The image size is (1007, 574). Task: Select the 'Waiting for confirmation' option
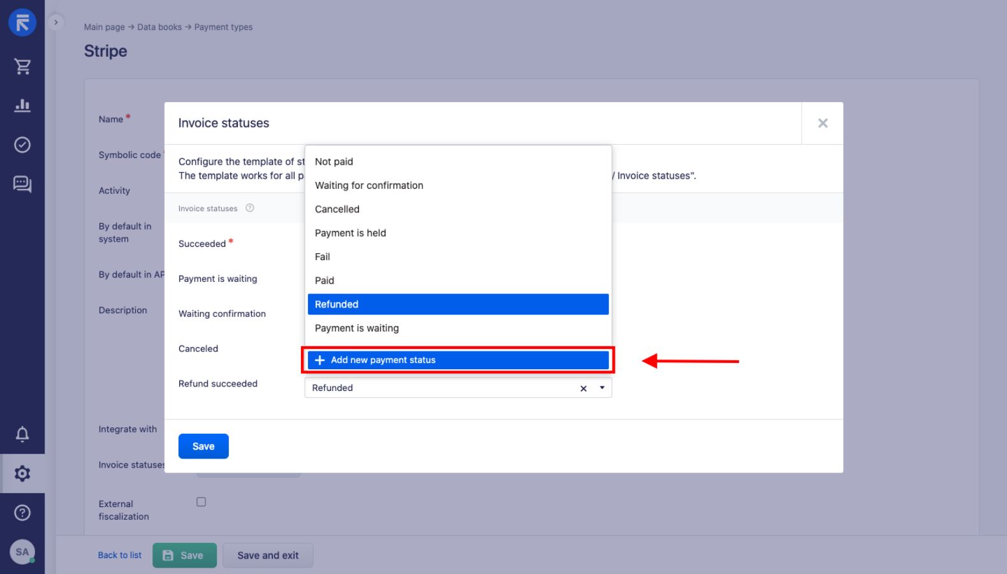(x=458, y=186)
